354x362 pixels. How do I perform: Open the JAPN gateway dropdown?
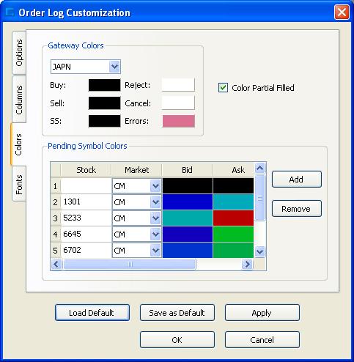[x=114, y=67]
